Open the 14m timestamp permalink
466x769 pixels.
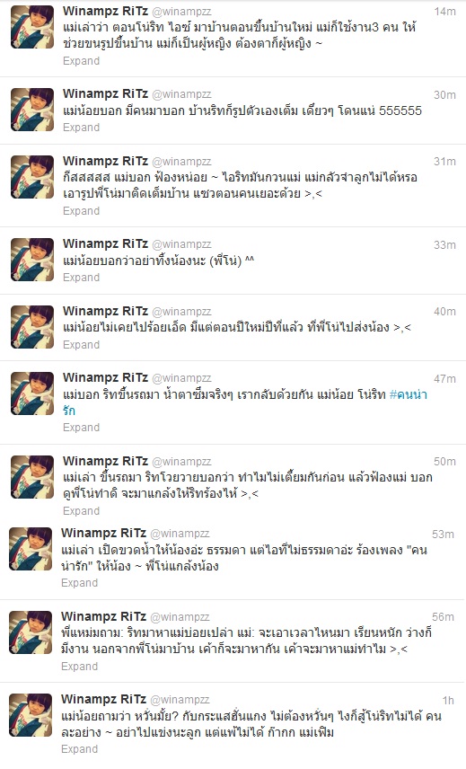pos(444,12)
